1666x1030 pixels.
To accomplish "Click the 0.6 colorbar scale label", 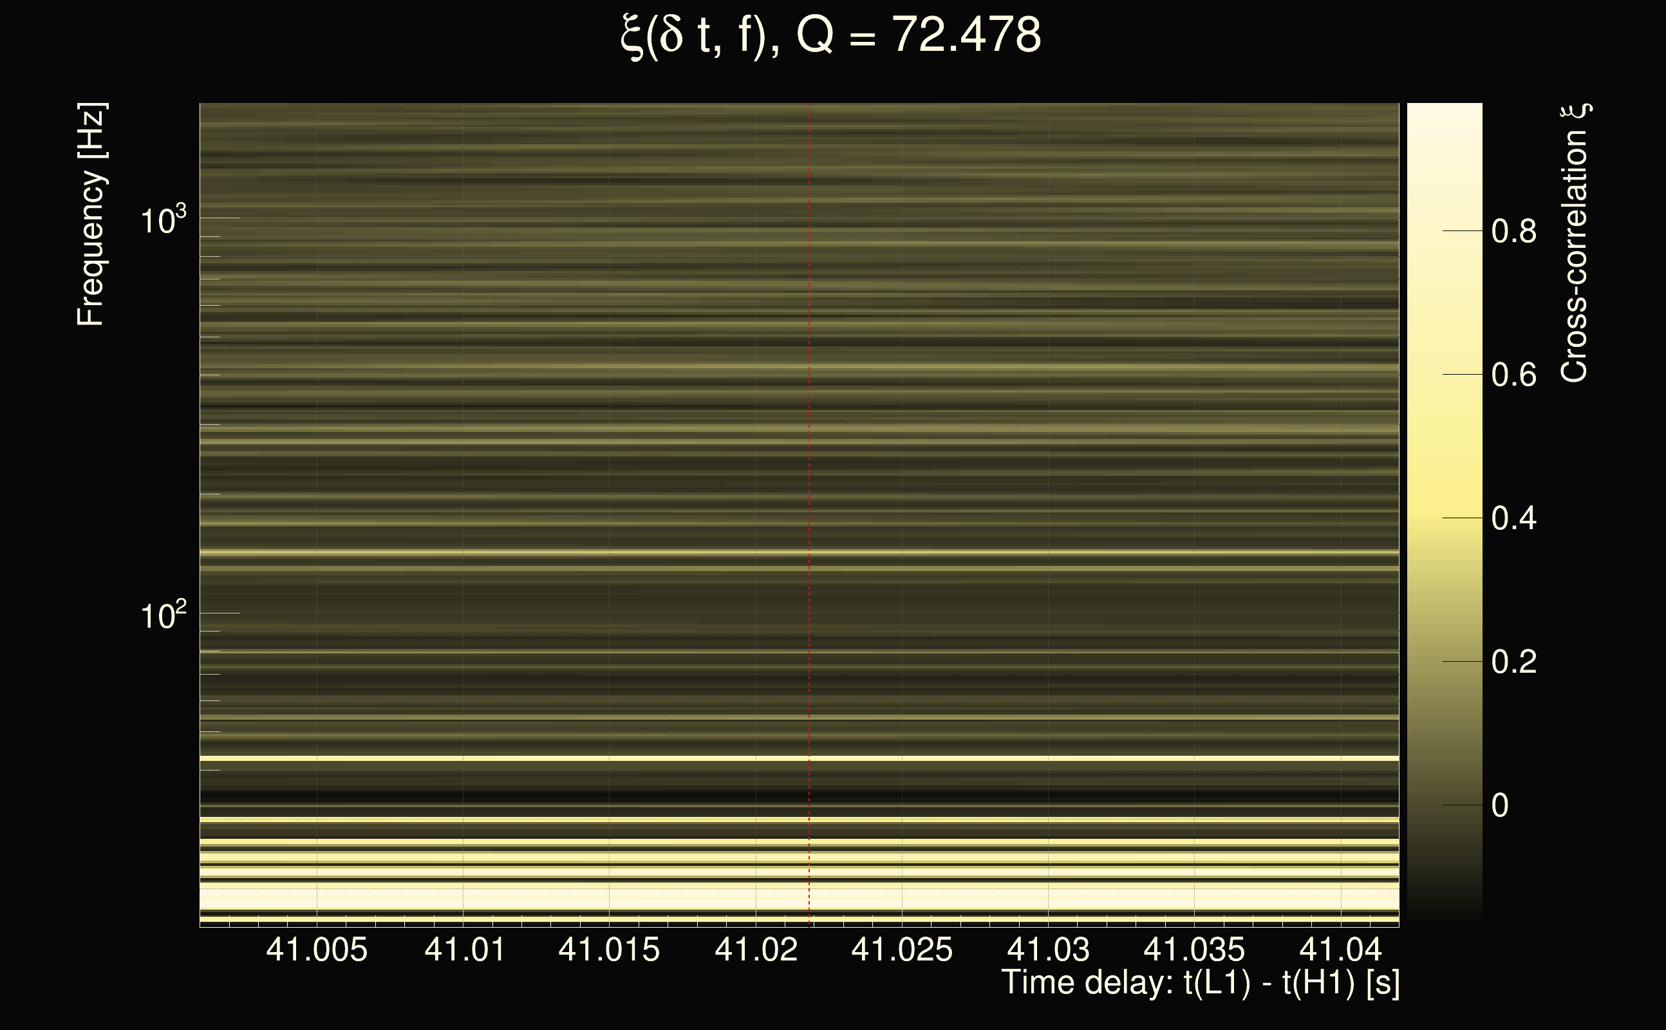I will click(1513, 375).
